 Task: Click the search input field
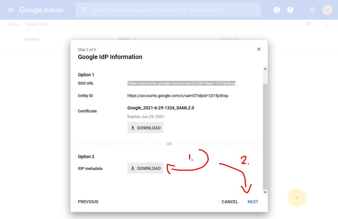click(x=173, y=10)
